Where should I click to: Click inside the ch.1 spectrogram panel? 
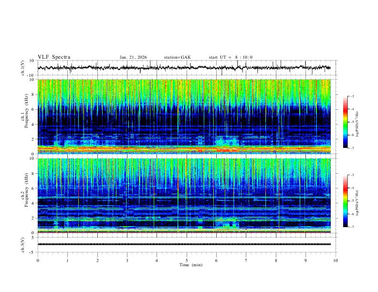184,116
